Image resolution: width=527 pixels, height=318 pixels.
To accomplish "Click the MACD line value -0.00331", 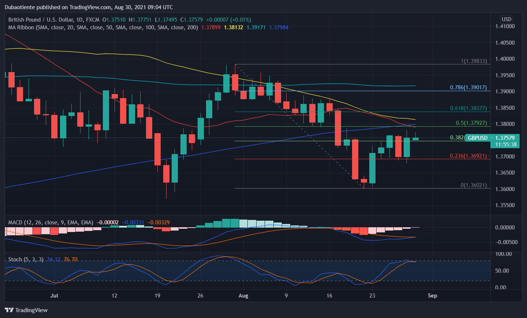I will 133,222.
